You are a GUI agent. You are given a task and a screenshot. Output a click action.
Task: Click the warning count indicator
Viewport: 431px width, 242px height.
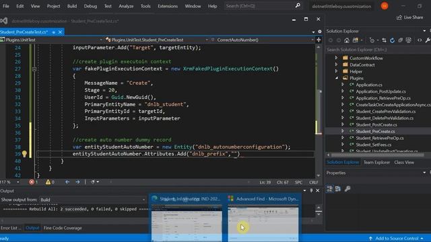point(50,182)
